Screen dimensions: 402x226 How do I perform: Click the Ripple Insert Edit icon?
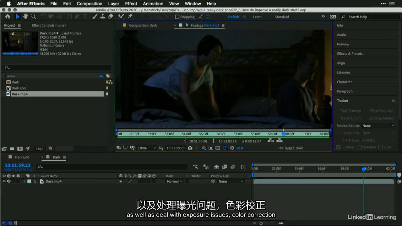[x=270, y=141]
